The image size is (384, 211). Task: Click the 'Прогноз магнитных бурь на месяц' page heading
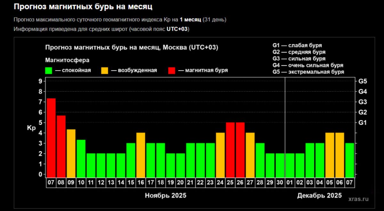click(83, 6)
